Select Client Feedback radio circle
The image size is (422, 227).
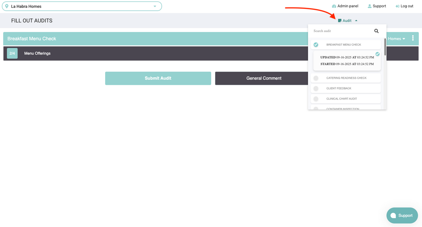coord(316,88)
